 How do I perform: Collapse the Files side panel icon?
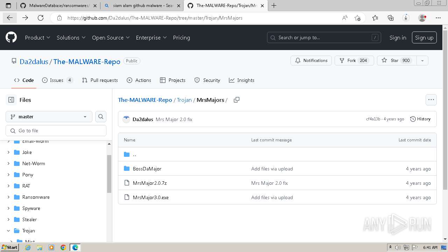pos(11,100)
